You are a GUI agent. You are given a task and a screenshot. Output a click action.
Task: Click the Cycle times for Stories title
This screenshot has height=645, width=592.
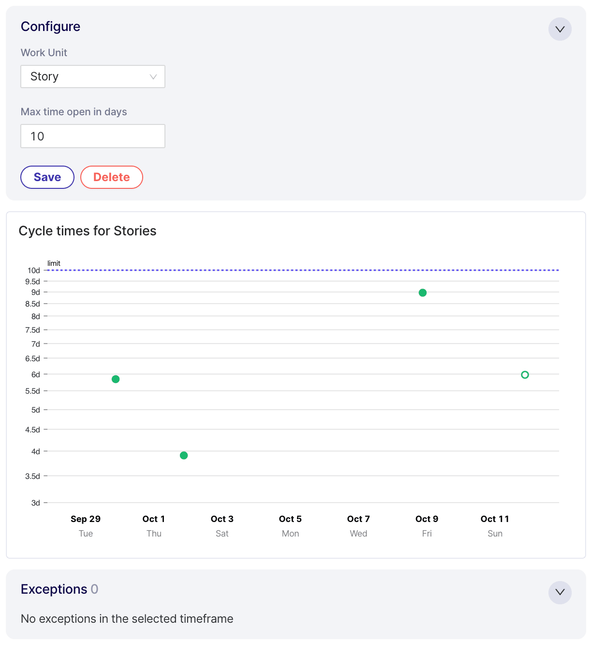(x=88, y=231)
